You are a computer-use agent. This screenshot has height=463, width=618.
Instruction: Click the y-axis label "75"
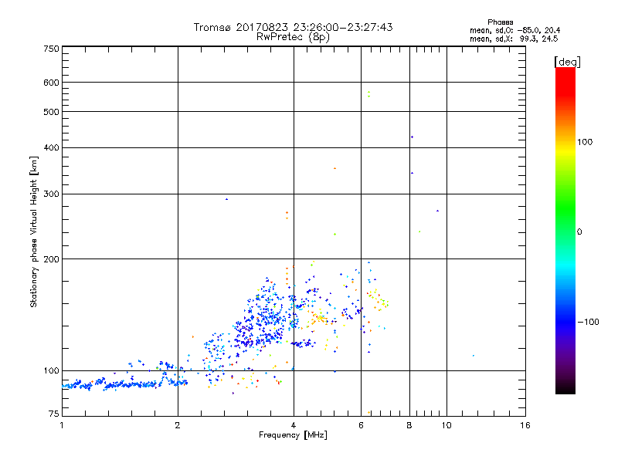(x=54, y=414)
